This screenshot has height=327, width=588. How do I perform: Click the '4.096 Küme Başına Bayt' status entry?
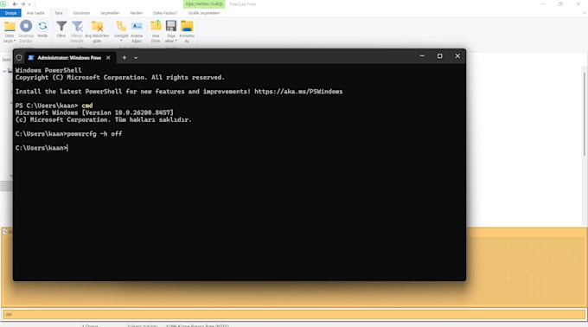[x=198, y=325]
